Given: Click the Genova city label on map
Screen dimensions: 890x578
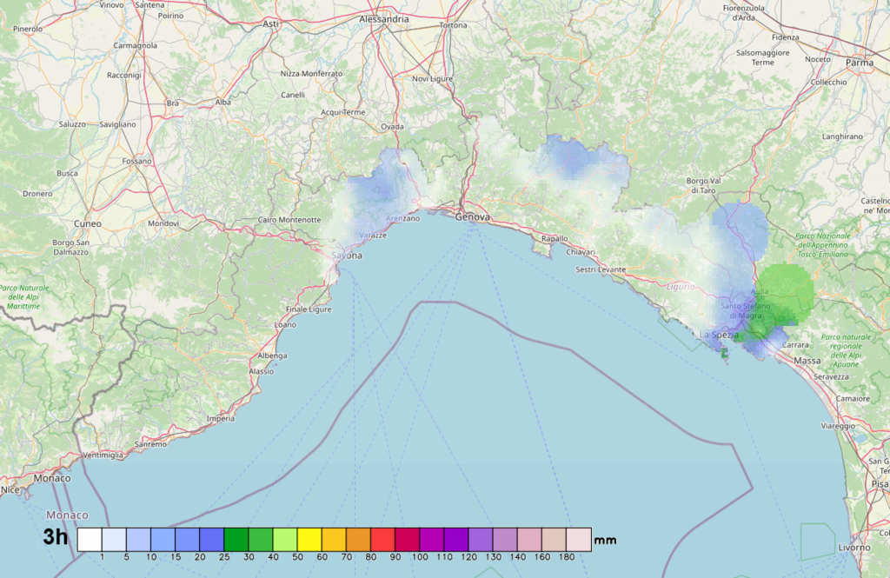Looking at the screenshot, I should [x=473, y=216].
